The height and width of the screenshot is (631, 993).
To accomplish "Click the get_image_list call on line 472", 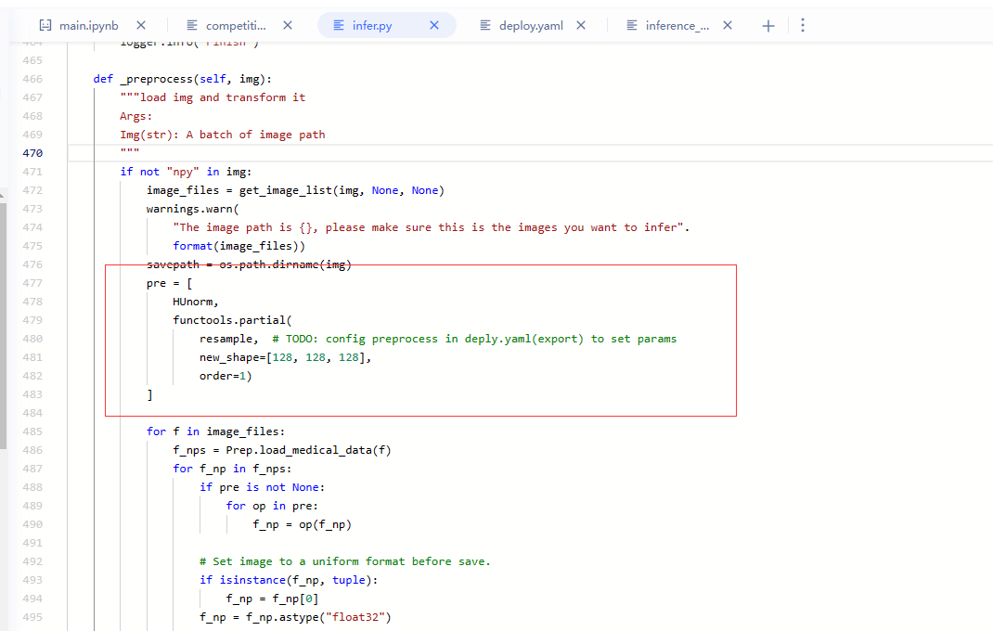I will tap(342, 191).
